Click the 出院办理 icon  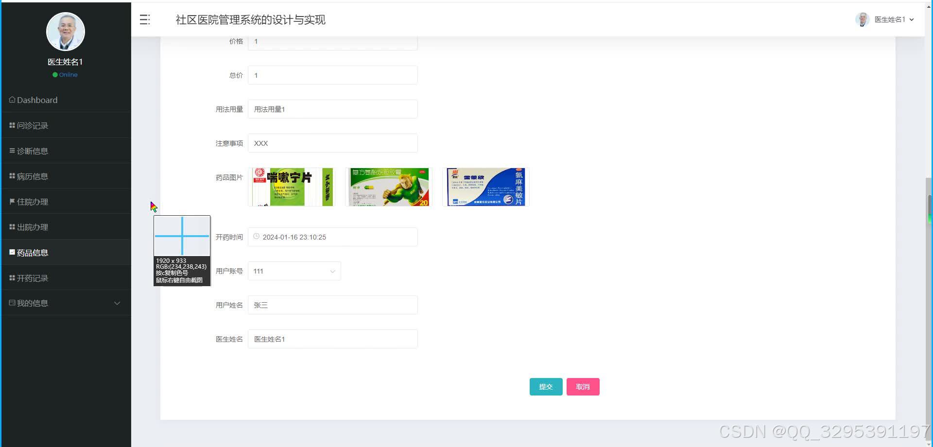12,226
